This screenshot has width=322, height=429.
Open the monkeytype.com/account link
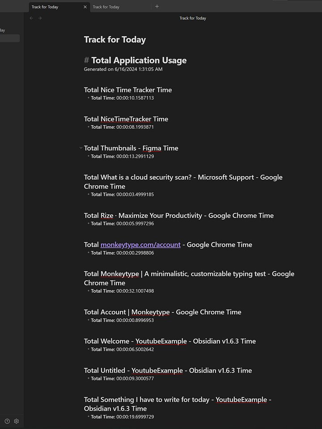[140, 245]
